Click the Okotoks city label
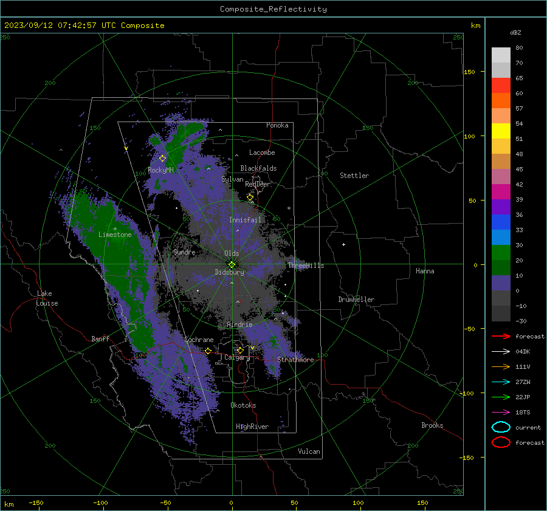 [x=243, y=405]
